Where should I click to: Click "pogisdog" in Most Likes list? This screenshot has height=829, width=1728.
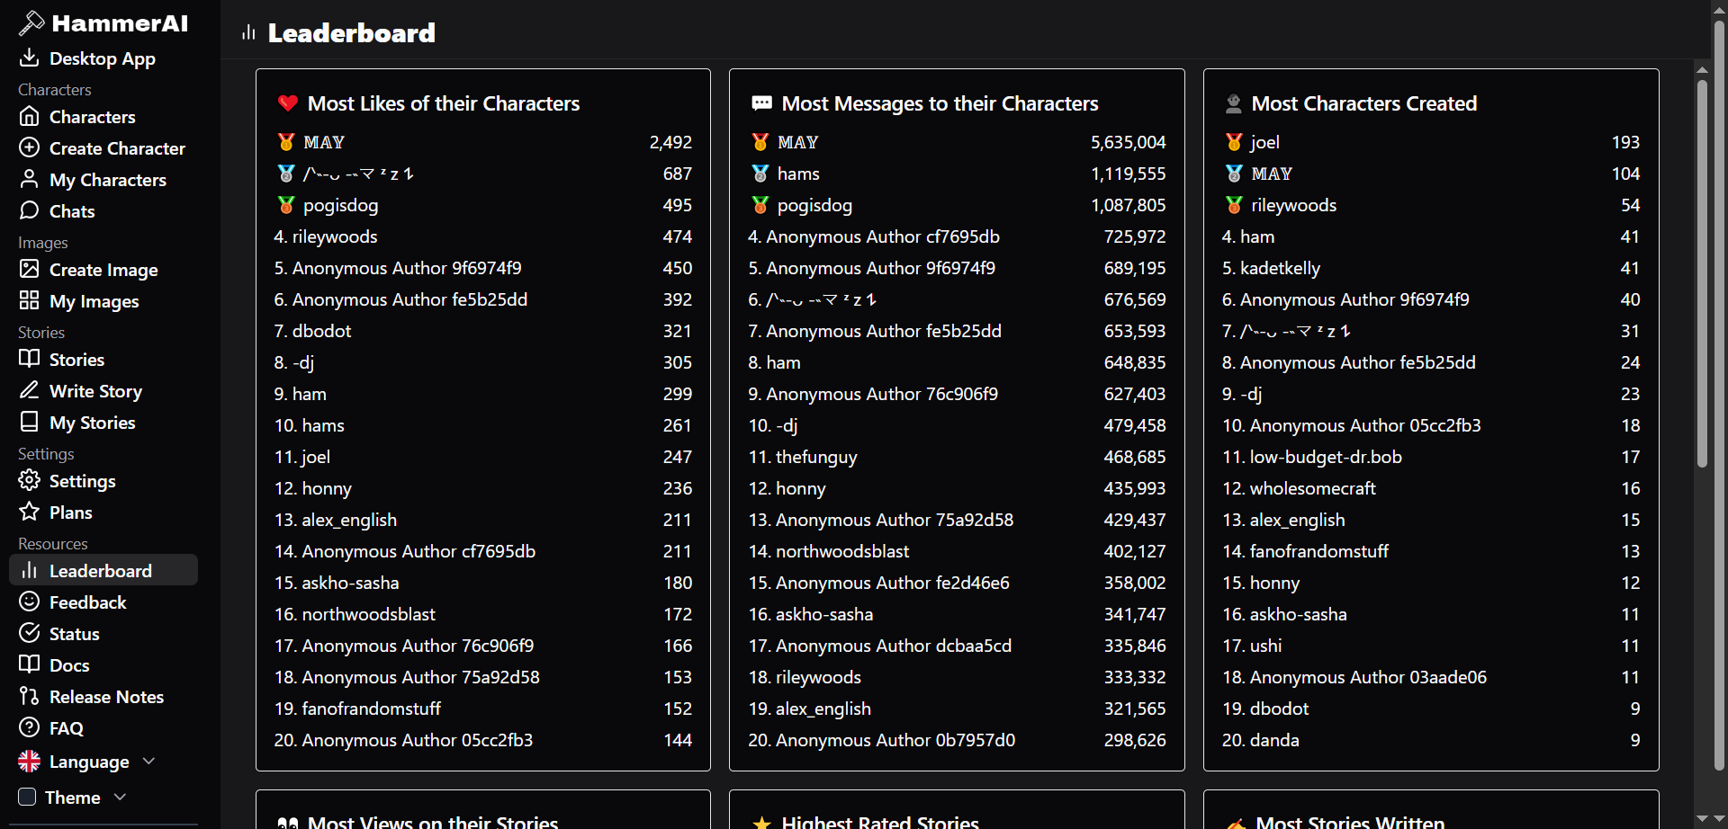coord(341,205)
